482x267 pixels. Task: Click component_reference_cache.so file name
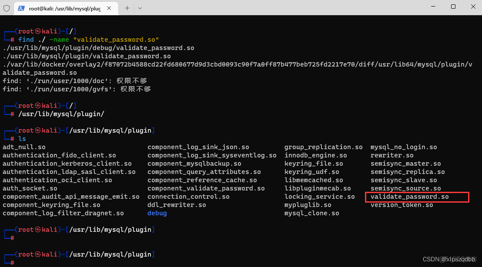tap(202, 180)
